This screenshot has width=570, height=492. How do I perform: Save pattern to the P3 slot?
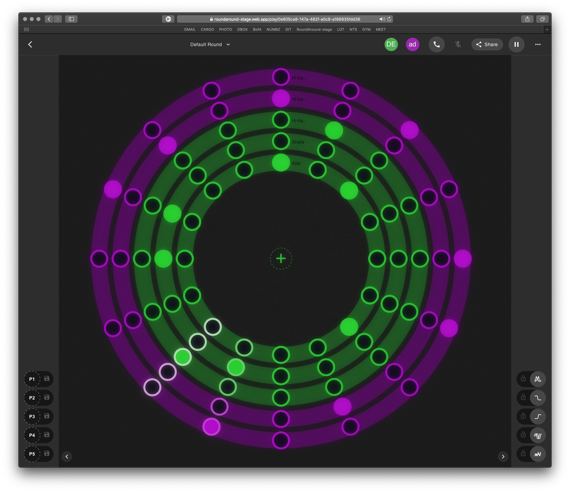coord(47,416)
